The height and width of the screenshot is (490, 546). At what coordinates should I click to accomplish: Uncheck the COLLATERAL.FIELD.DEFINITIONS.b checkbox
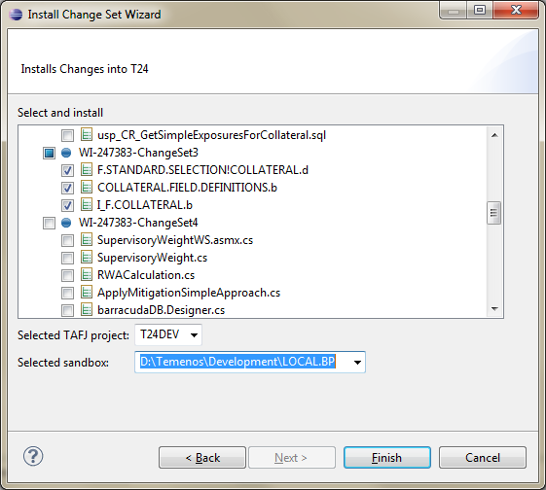pyautogui.click(x=67, y=189)
